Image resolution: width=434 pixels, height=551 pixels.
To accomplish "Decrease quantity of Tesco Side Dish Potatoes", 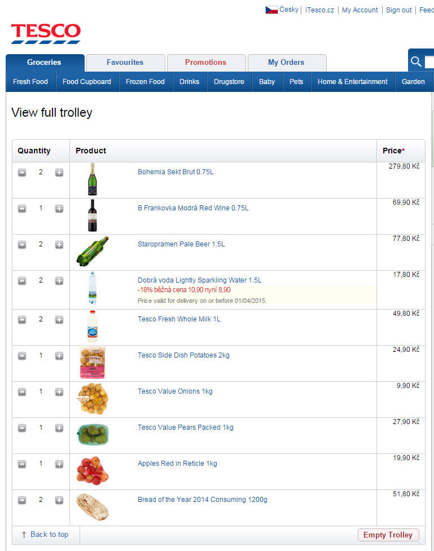I will (22, 356).
